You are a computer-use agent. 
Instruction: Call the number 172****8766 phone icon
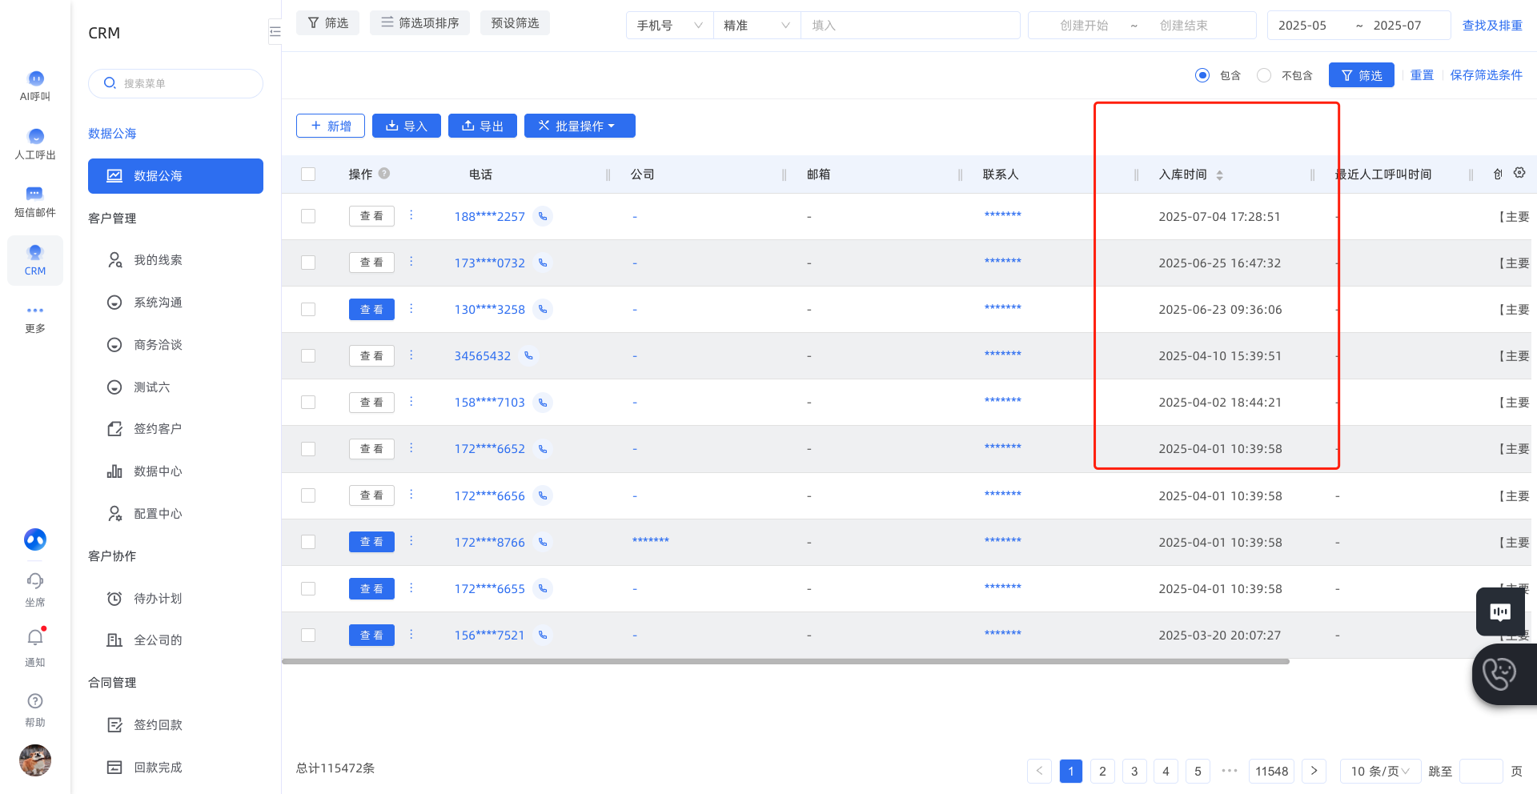pos(543,542)
